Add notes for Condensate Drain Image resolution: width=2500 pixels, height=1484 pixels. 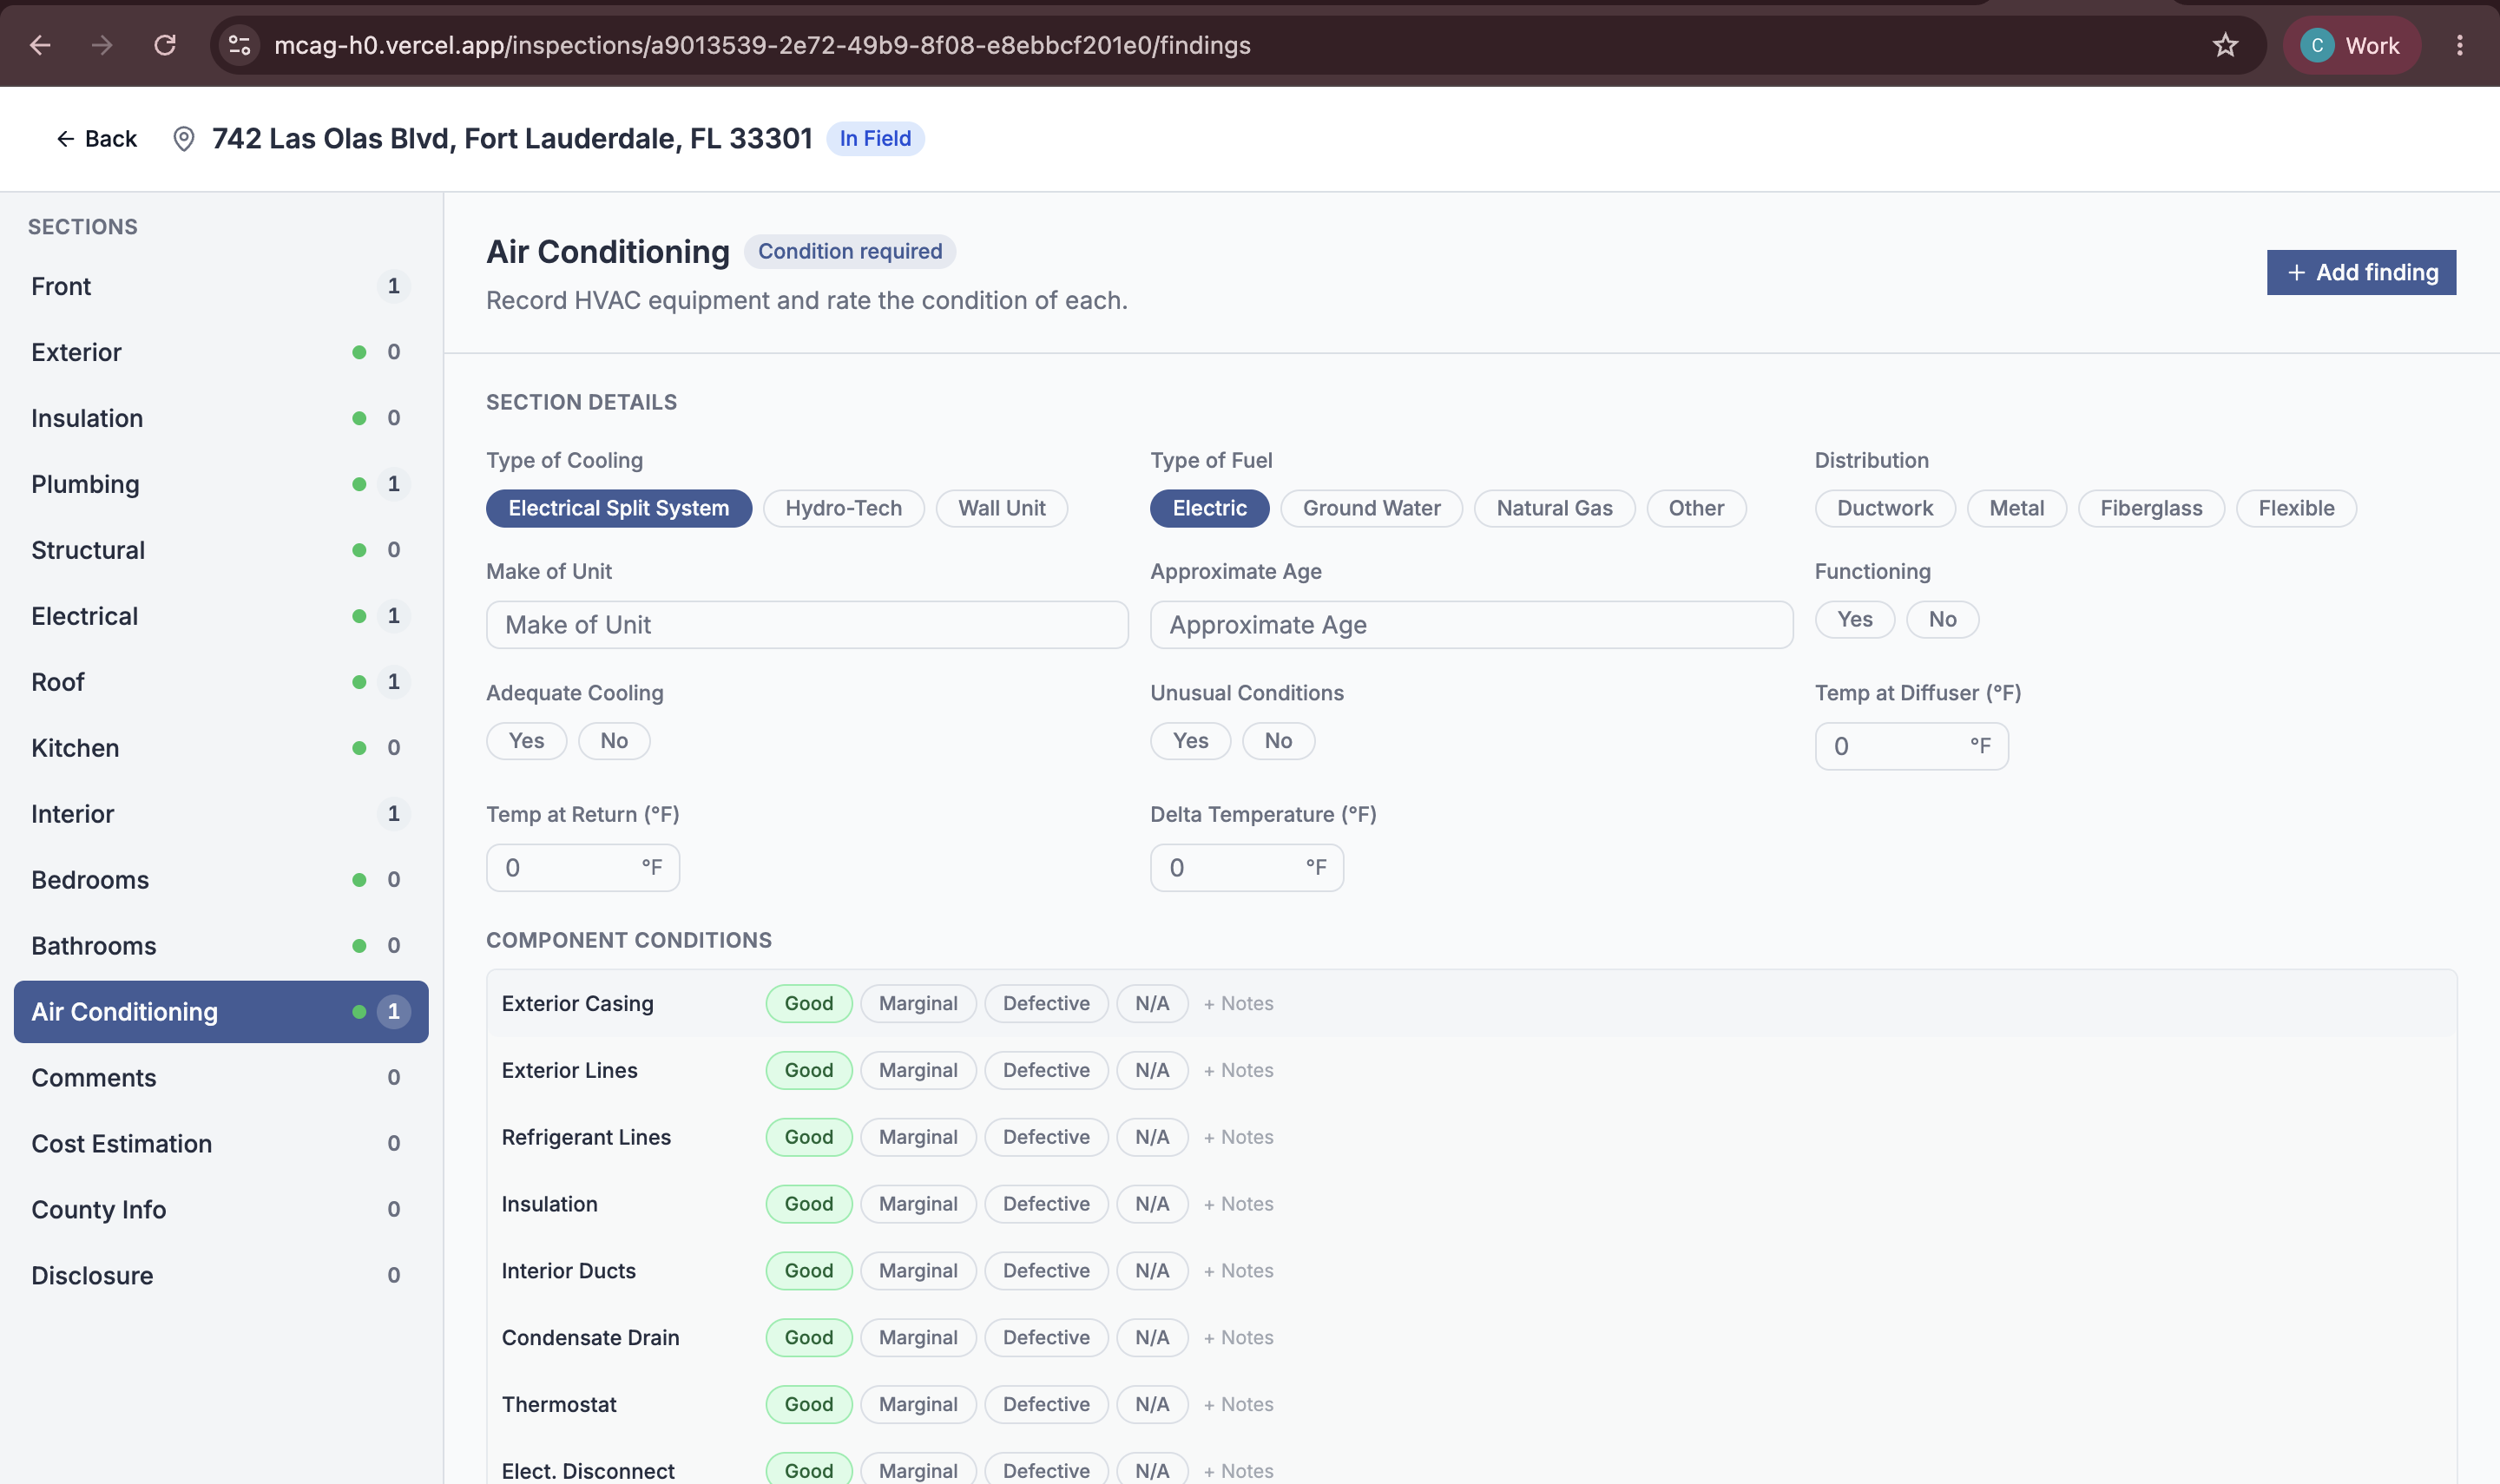coord(1238,1338)
